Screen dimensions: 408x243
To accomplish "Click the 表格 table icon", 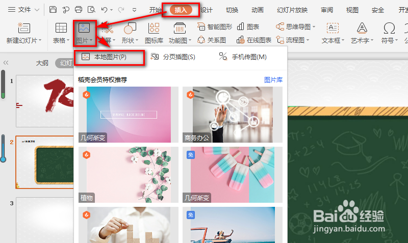I will [61, 28].
